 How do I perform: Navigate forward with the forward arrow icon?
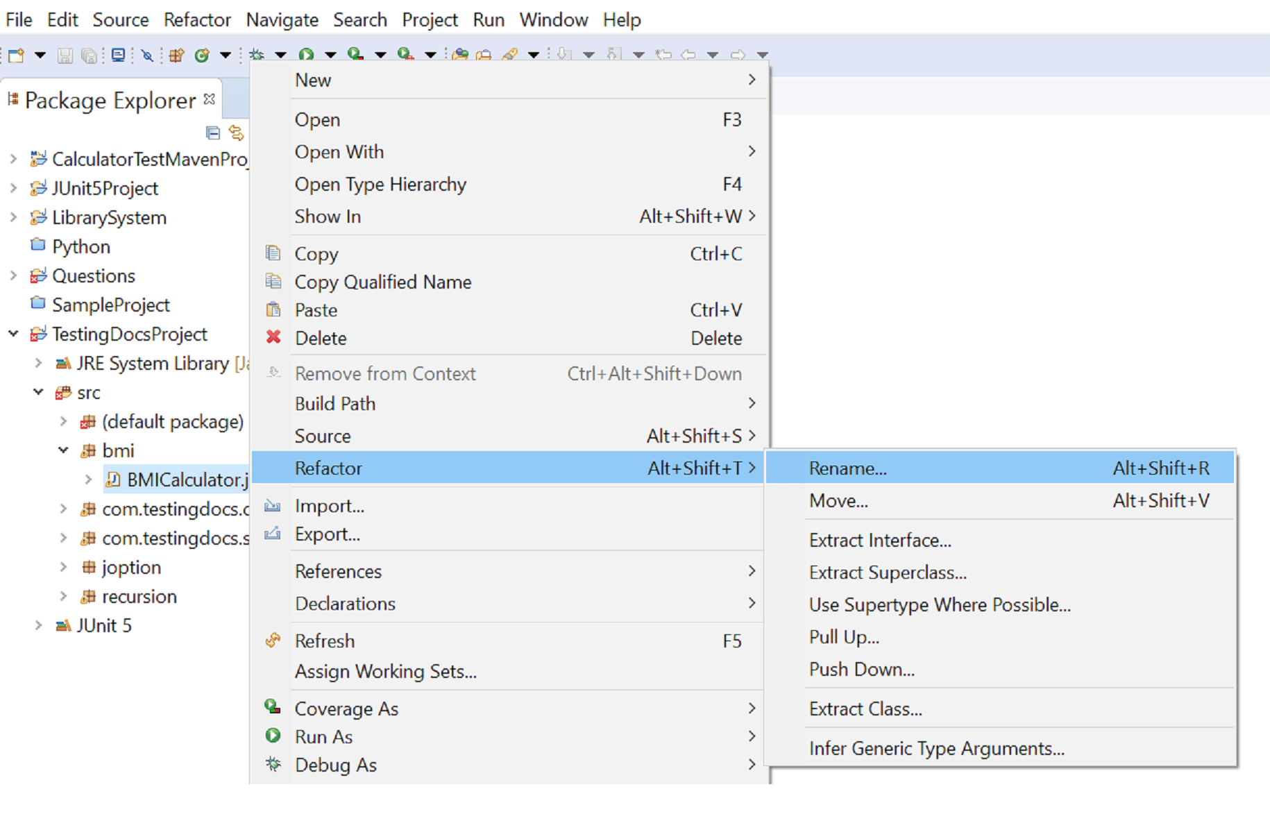click(x=738, y=55)
